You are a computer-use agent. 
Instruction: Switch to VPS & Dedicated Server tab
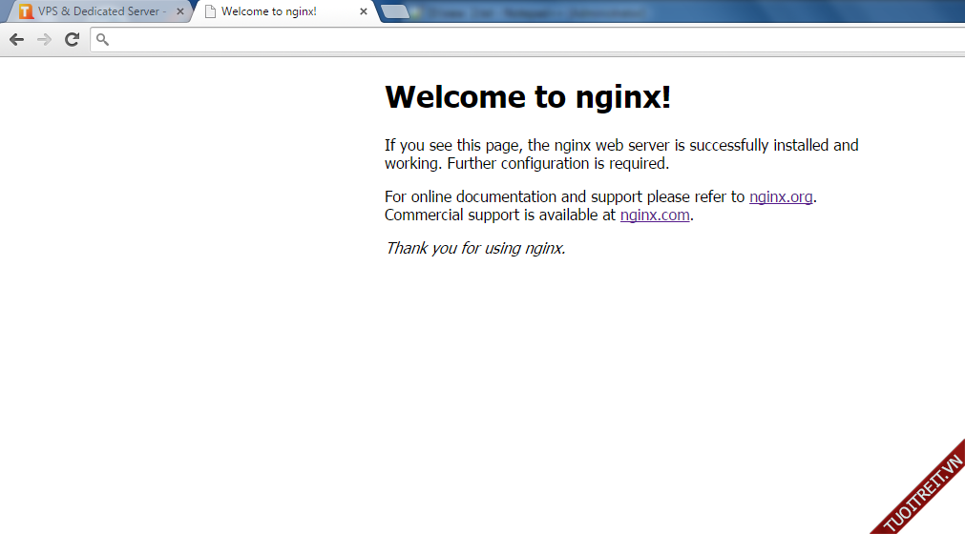click(x=100, y=11)
